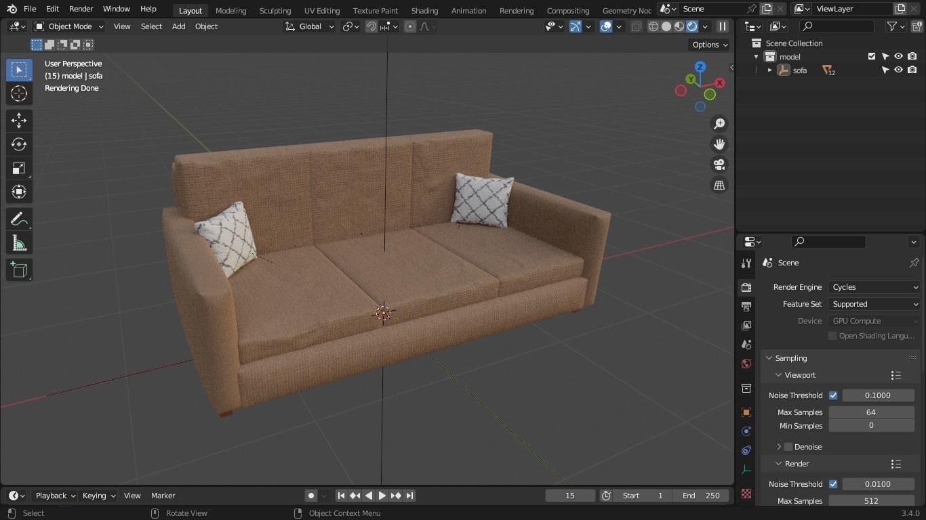Jump to the end frame

(409, 496)
